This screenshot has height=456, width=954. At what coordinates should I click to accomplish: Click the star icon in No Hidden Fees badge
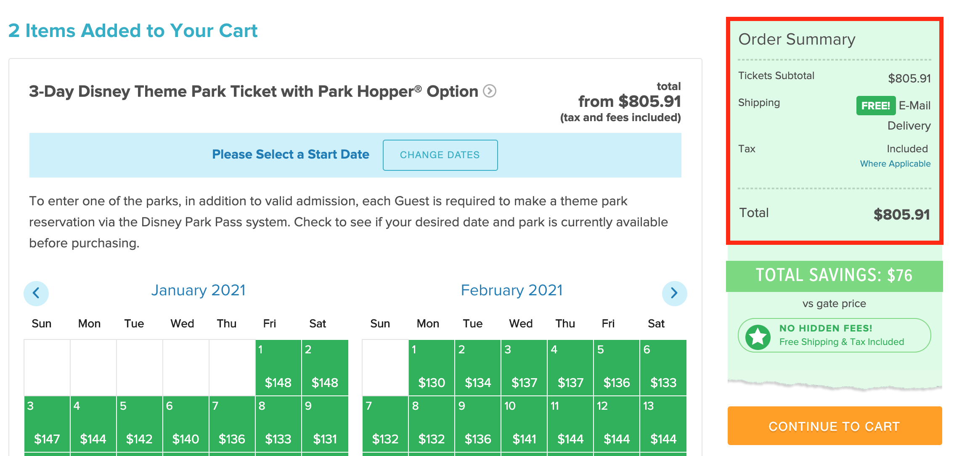pos(758,337)
